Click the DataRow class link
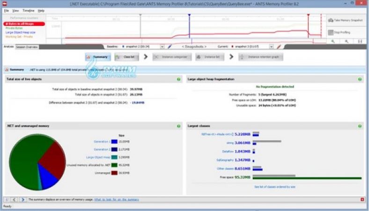The image size is (369, 211). pos(228,151)
